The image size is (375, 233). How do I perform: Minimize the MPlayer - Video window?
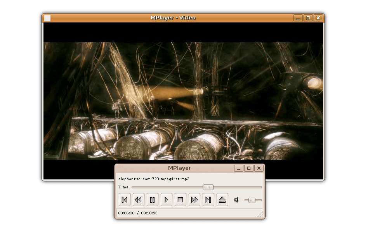coord(298,18)
